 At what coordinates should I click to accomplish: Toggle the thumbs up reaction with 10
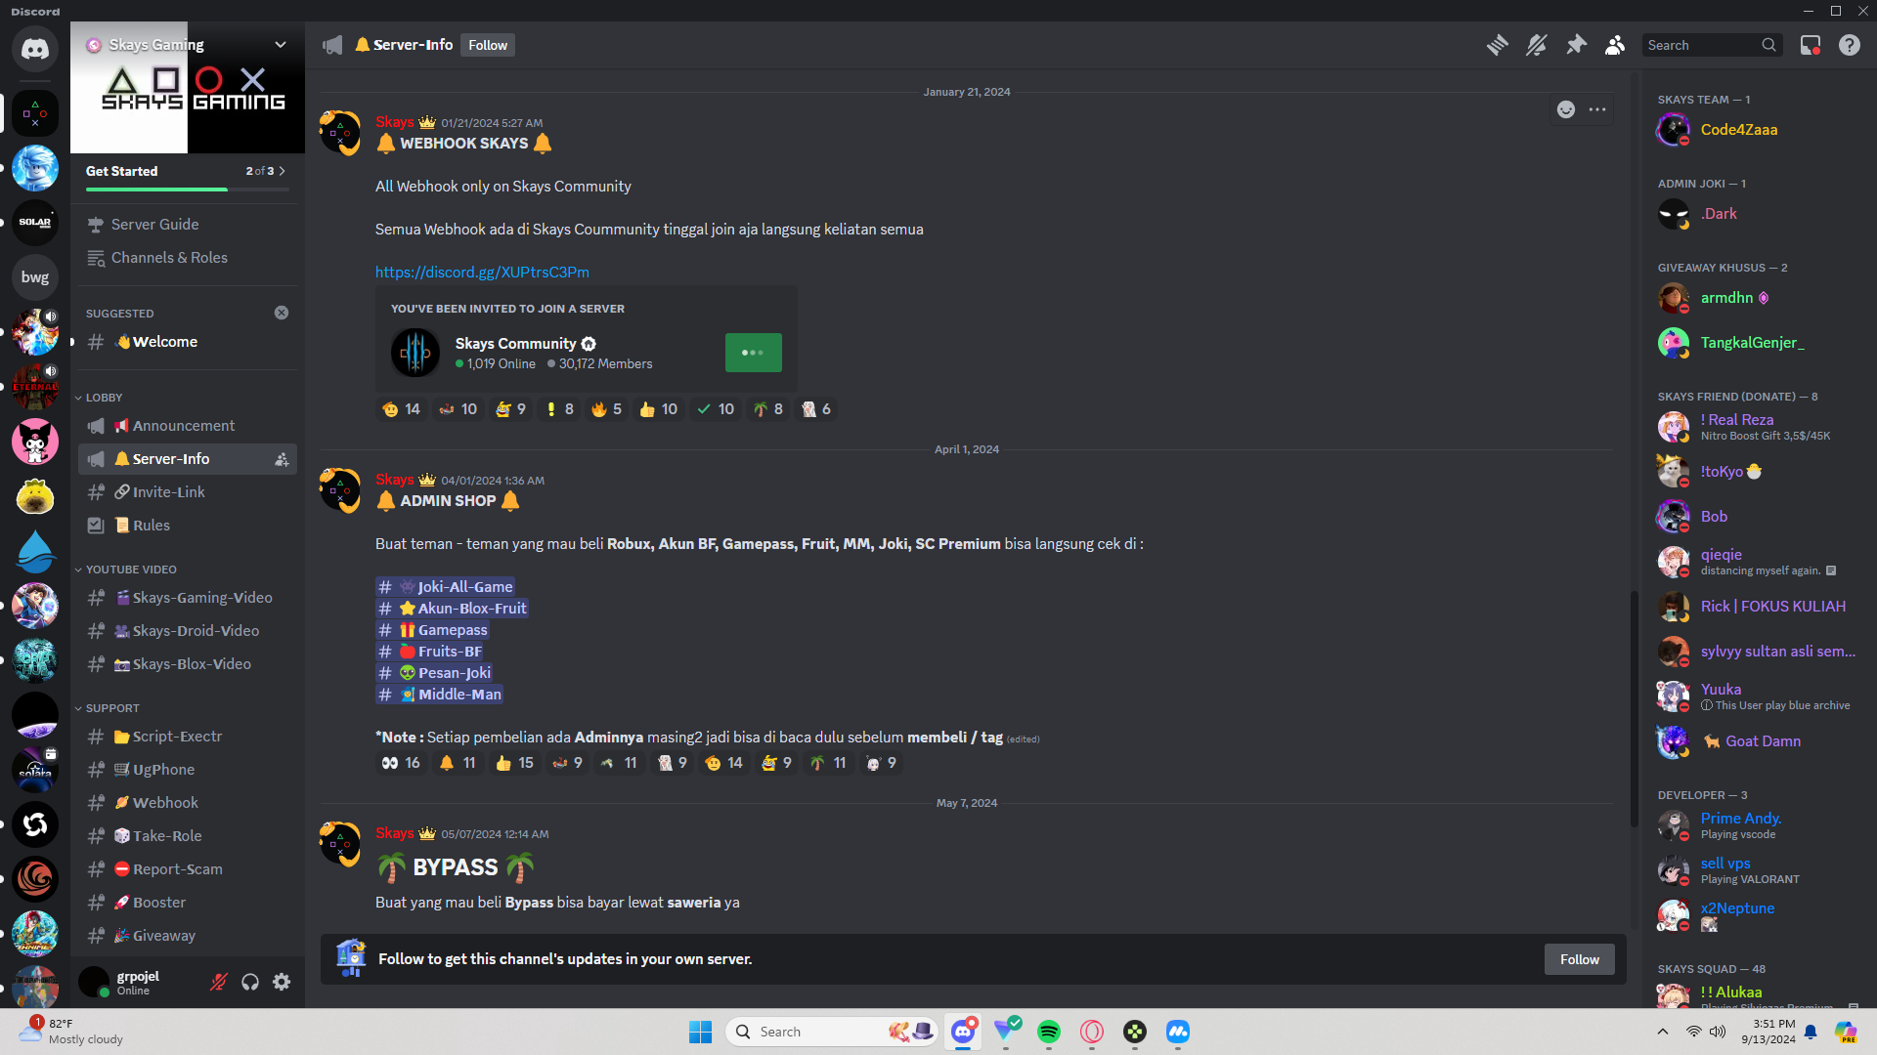[x=658, y=409]
